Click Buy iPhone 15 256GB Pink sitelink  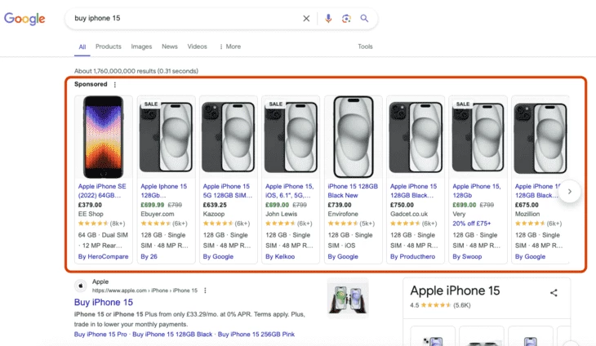256,335
